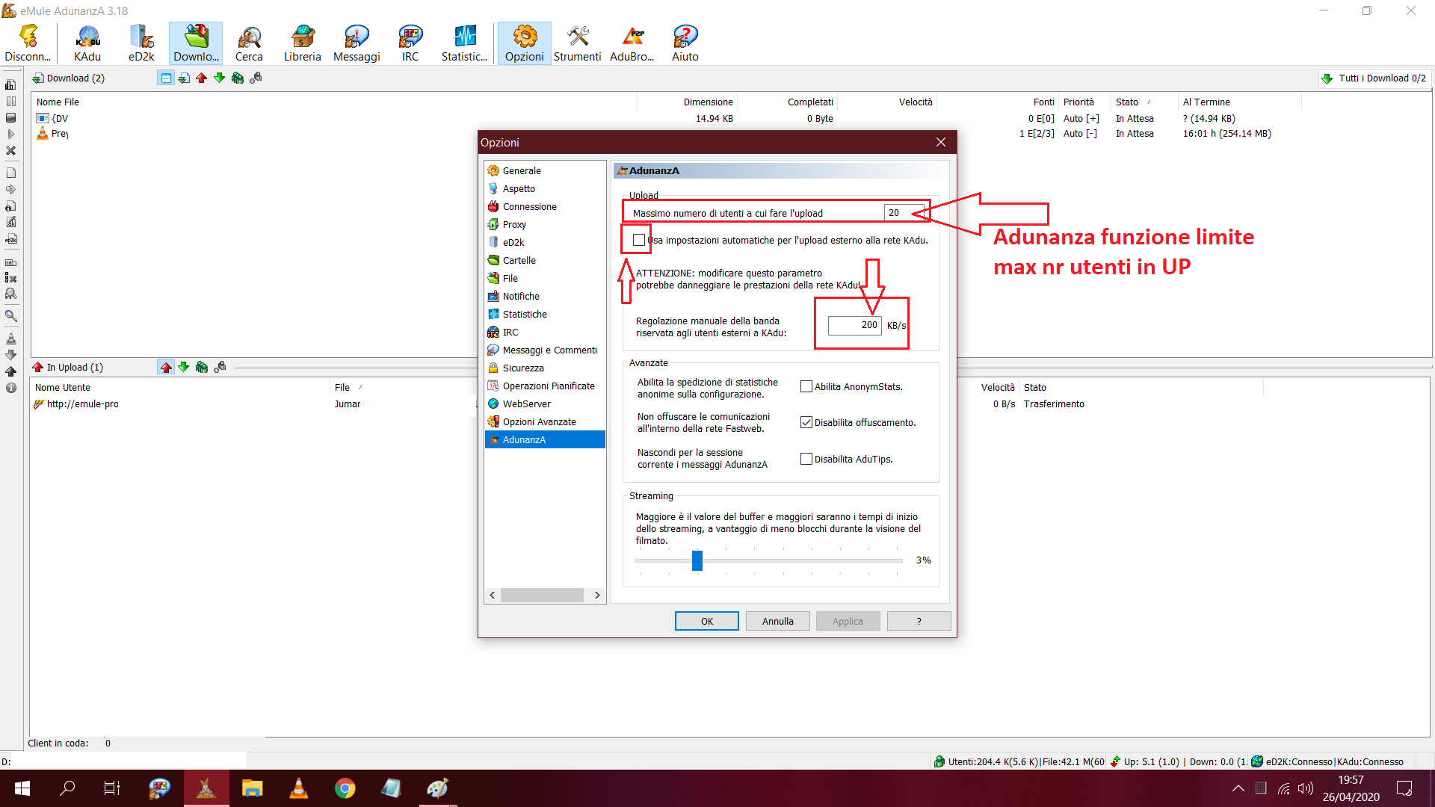Select Cartelle in options list

519,260
